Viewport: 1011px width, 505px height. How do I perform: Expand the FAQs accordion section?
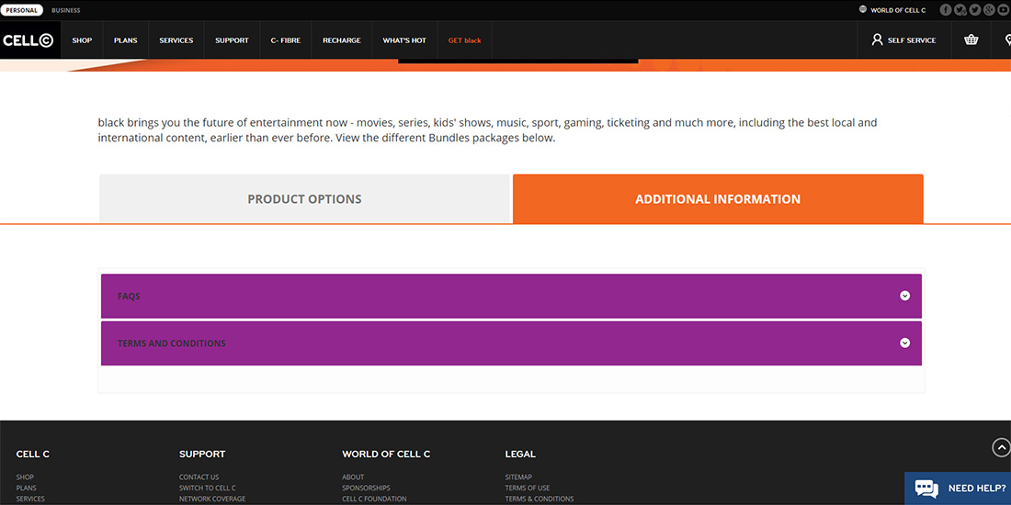[511, 296]
